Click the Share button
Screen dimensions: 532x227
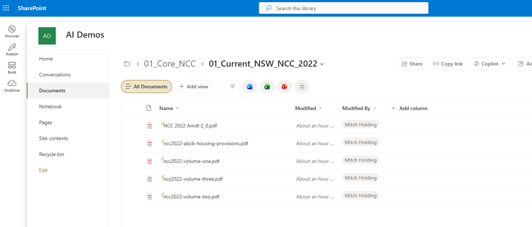pos(412,64)
